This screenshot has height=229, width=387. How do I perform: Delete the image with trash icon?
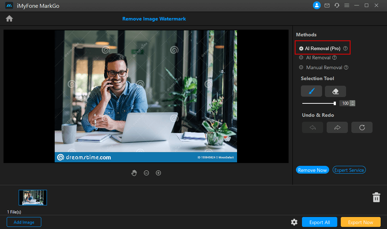pos(376,197)
